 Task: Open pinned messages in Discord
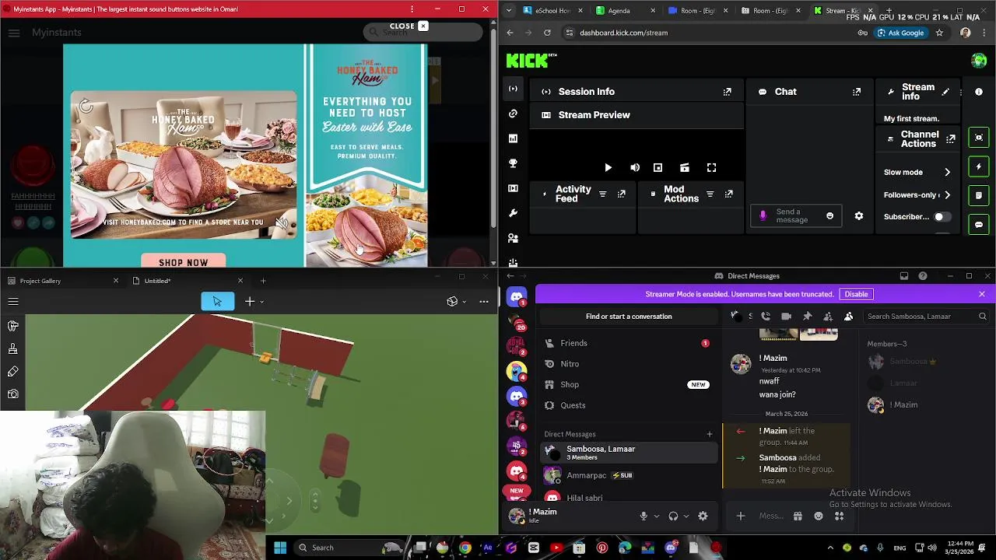807,317
